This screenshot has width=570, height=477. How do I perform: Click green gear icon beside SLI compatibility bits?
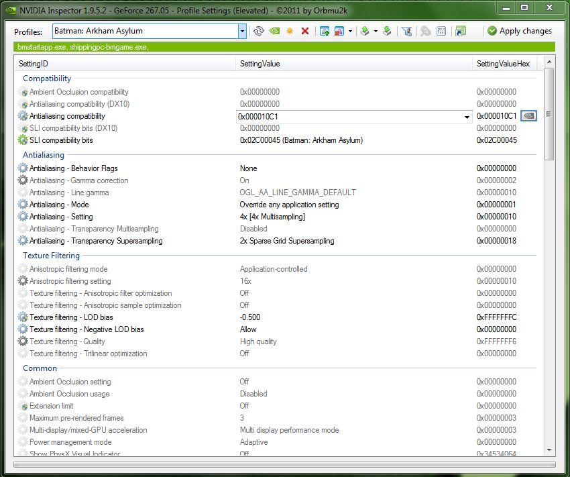(x=23, y=140)
